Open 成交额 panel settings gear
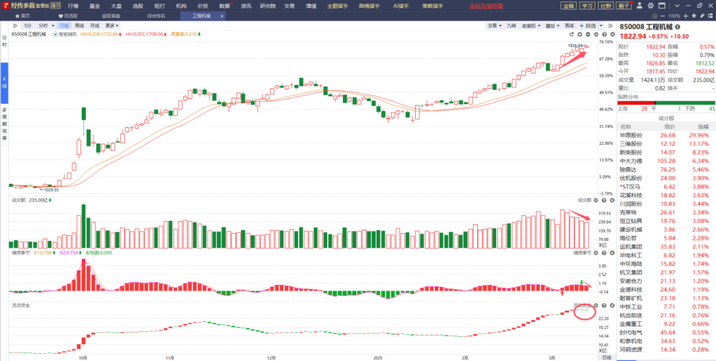 pyautogui.click(x=596, y=200)
